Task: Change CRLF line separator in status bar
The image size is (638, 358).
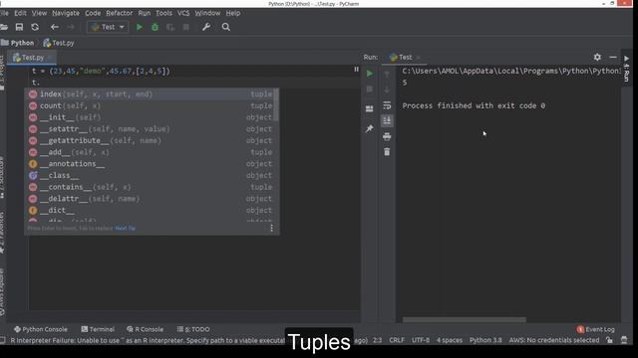Action: coord(397,340)
